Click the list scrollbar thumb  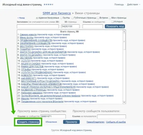[124, 41]
